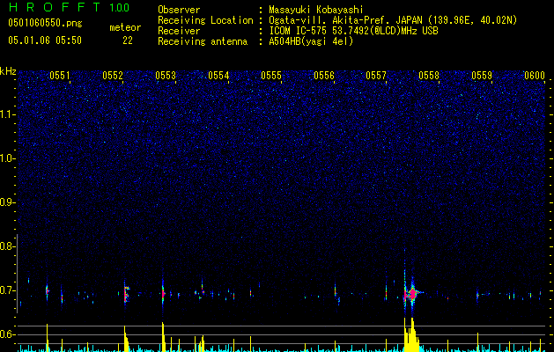Click the 0552 time marker

coord(113,76)
